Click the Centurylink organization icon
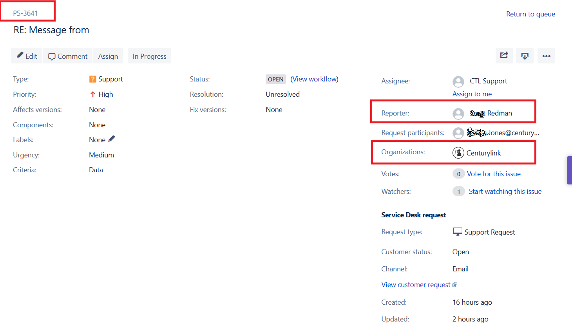 coord(458,153)
